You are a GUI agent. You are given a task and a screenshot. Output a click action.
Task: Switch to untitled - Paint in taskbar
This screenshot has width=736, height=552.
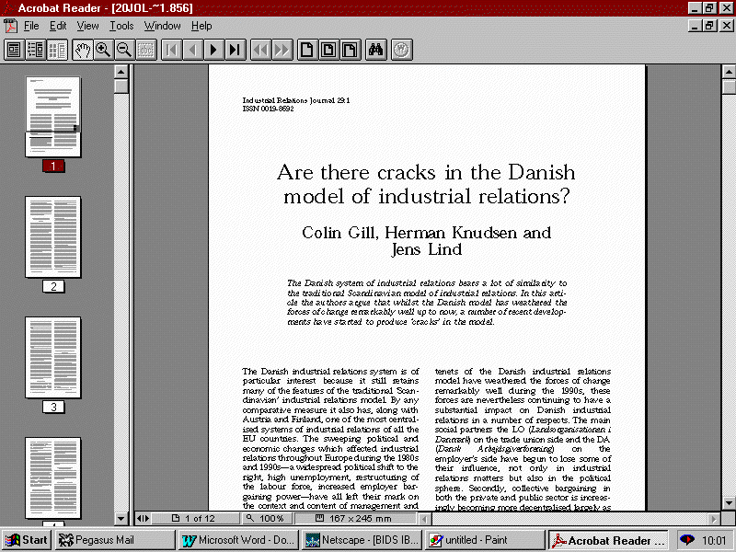click(x=485, y=540)
